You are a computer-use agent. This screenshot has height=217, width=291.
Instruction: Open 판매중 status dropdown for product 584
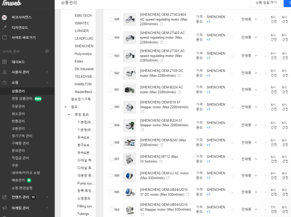pyautogui.click(x=249, y=210)
